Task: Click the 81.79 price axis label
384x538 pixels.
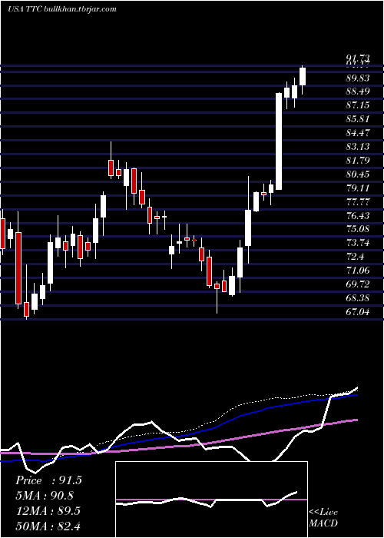Action: point(358,160)
